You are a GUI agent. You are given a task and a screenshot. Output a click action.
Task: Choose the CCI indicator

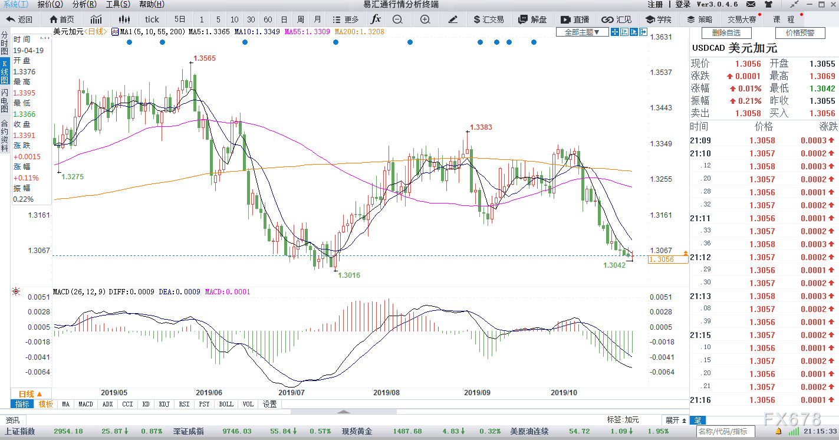point(127,404)
